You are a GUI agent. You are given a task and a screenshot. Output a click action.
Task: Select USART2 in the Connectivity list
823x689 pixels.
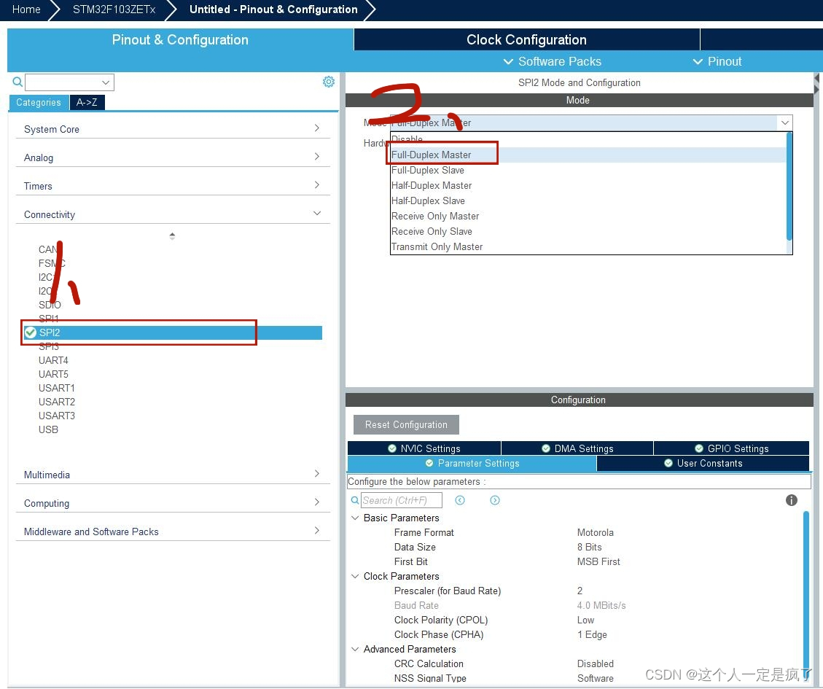click(x=57, y=402)
